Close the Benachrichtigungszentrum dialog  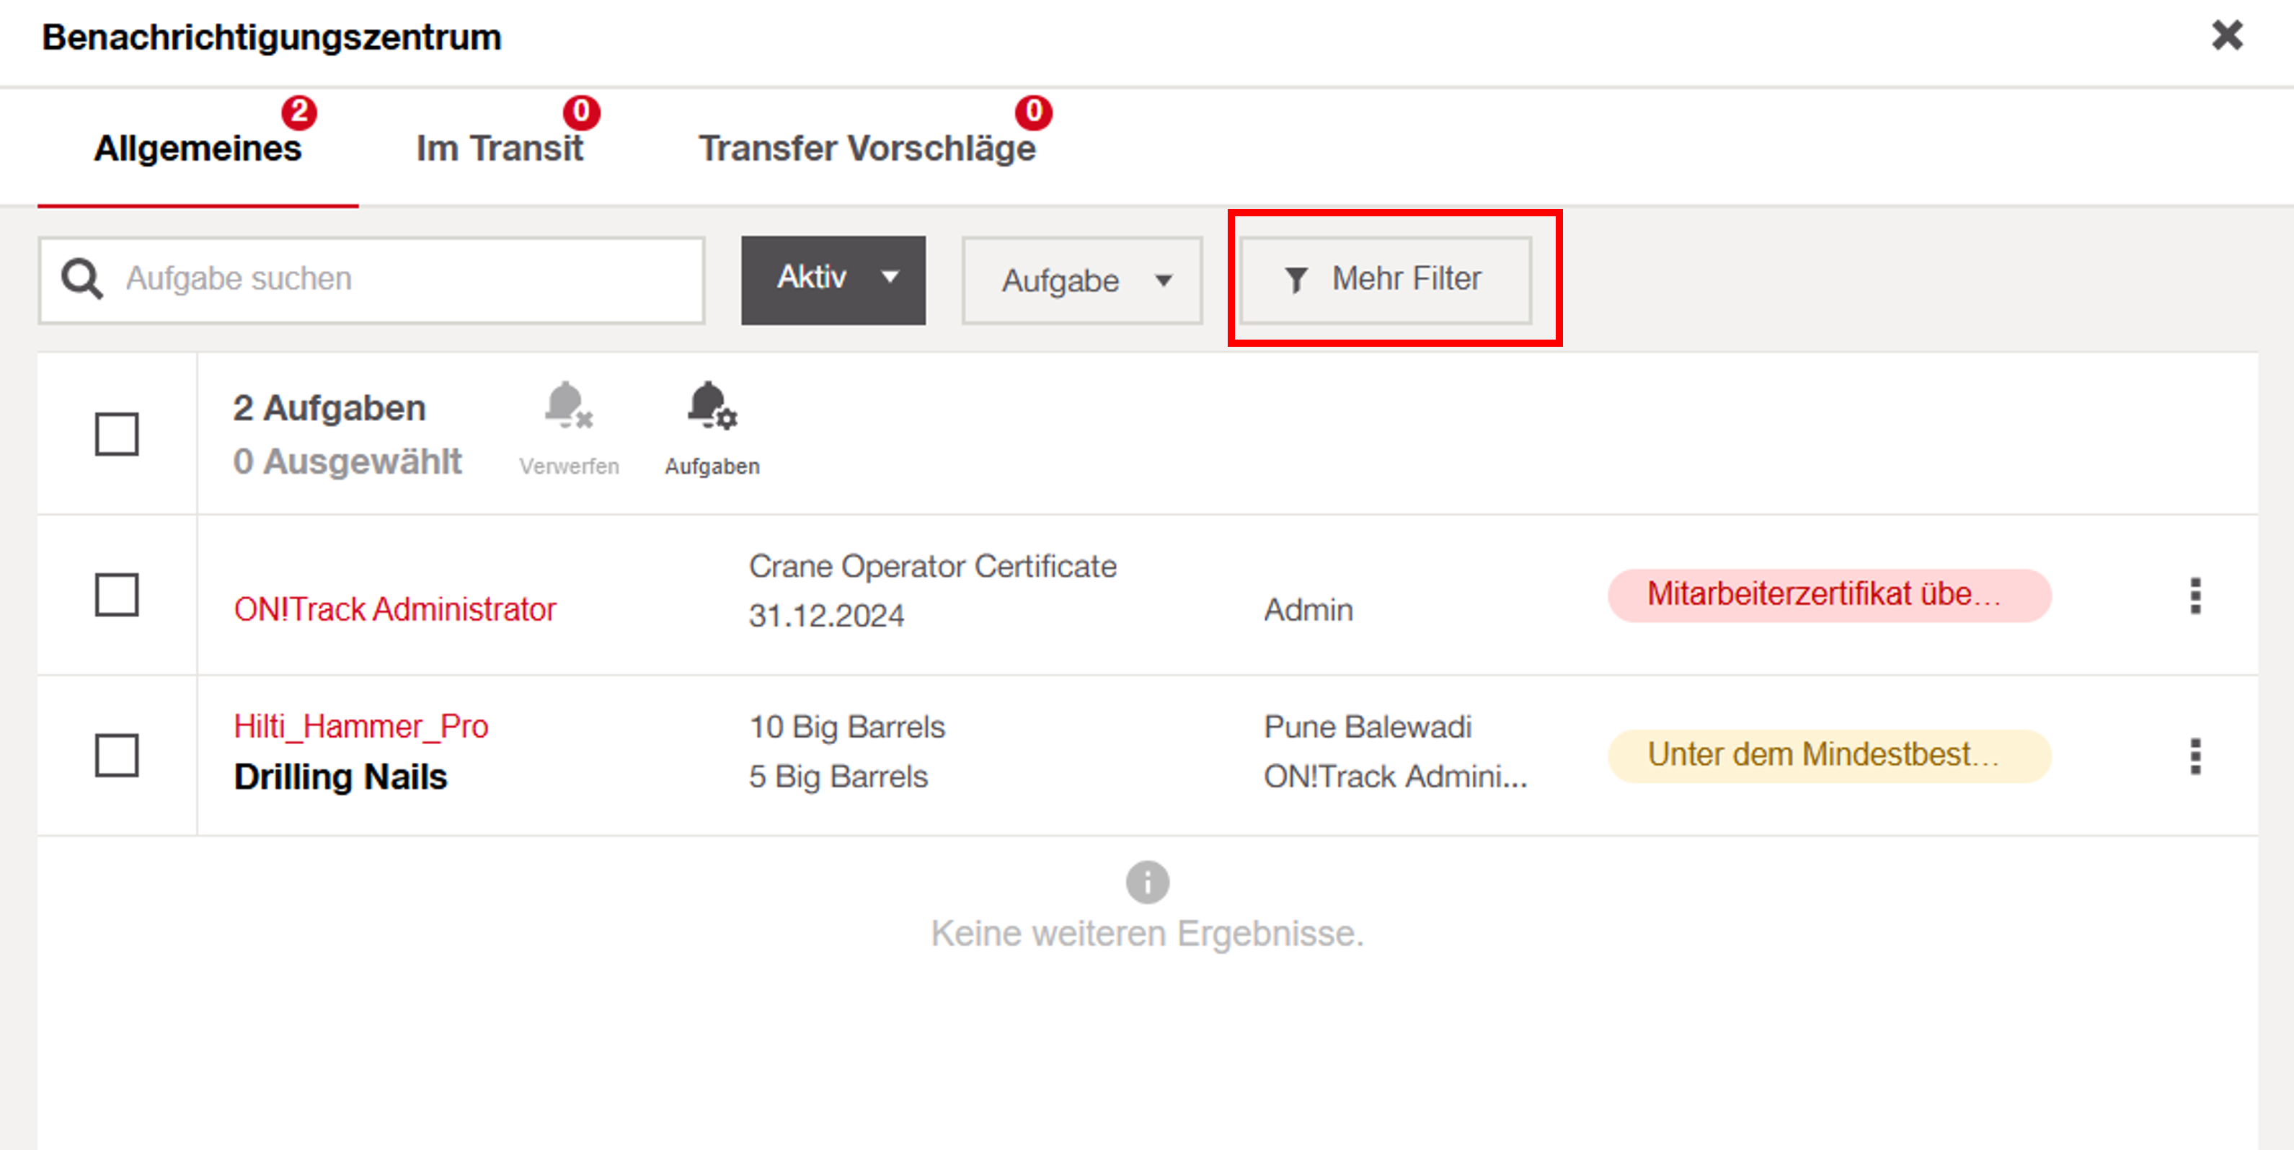coord(2226,37)
